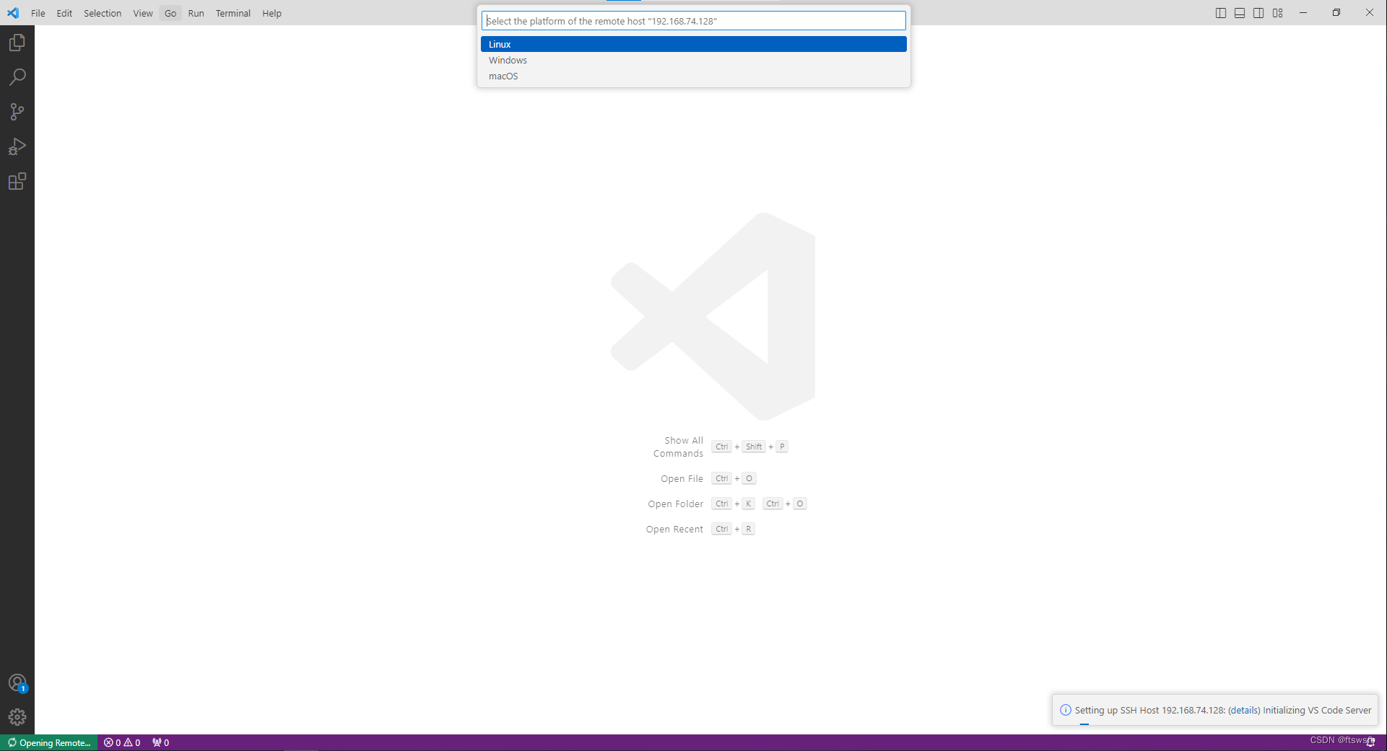Viewport: 1387px width, 751px height.
Task: Open the Manage gear icon
Action: [x=17, y=717]
